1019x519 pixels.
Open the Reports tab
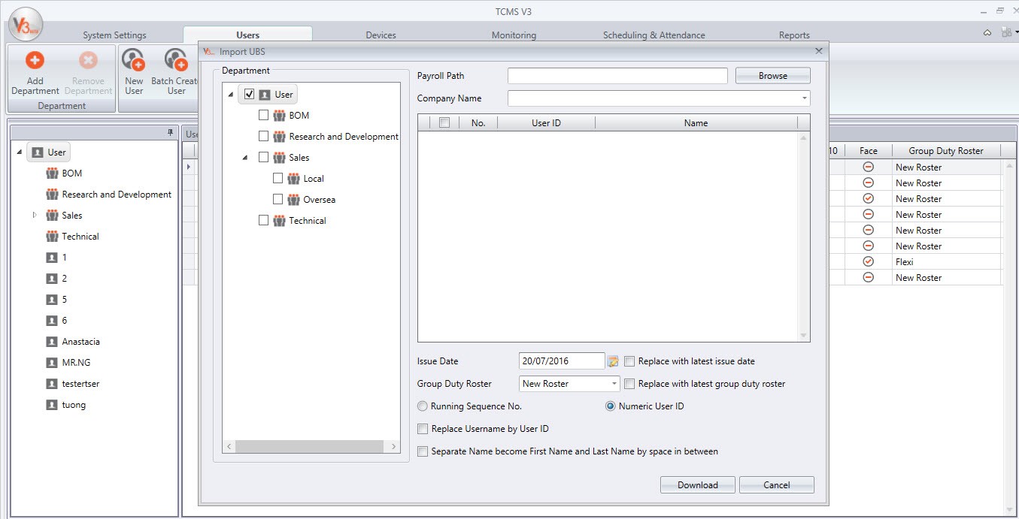click(x=794, y=35)
